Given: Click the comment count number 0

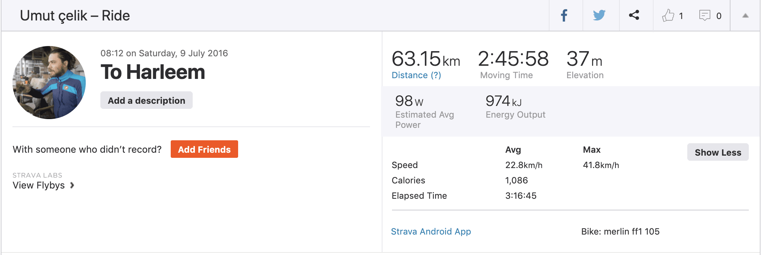Looking at the screenshot, I should pos(719,16).
